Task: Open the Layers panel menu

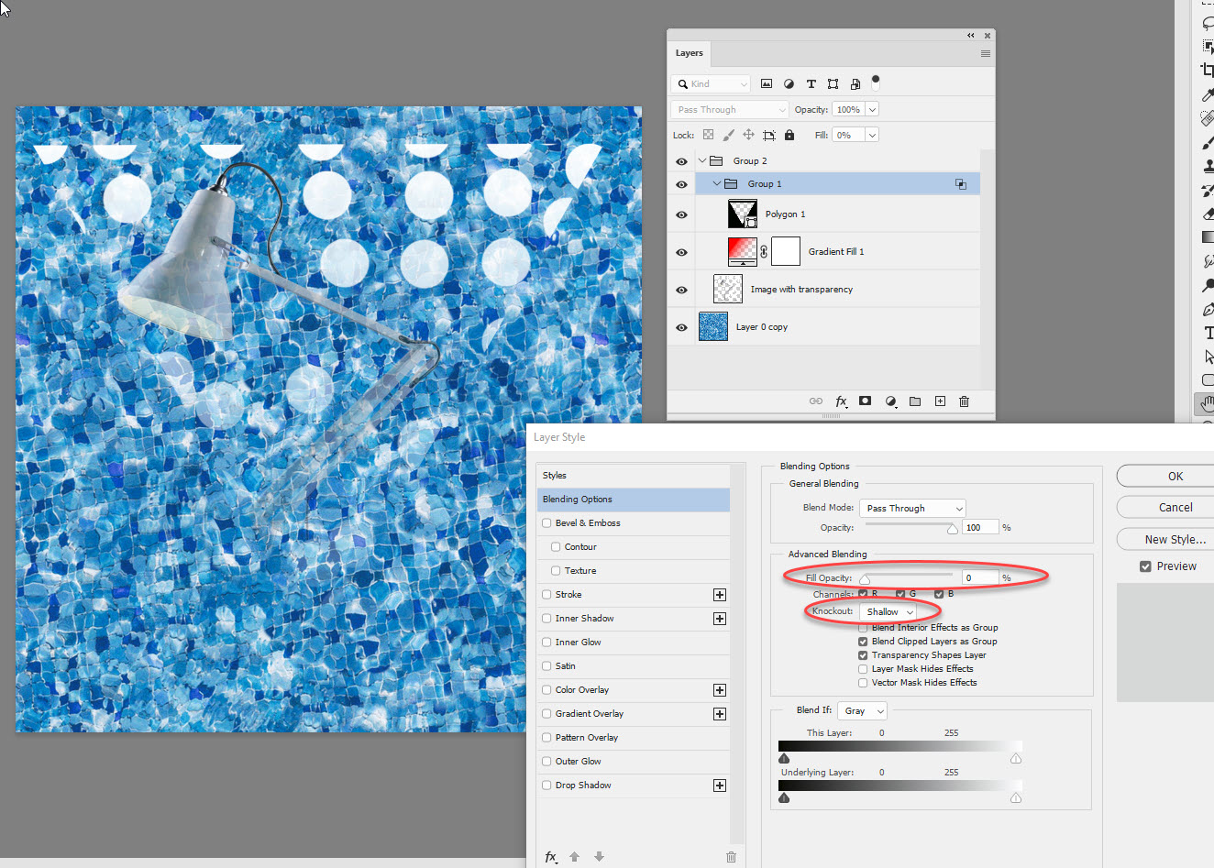Action: [x=985, y=53]
